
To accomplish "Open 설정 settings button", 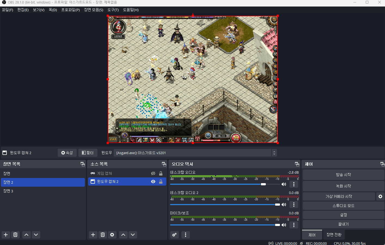I will pyautogui.click(x=343, y=215).
